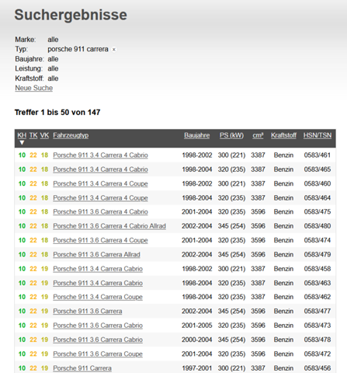Open Porsche 911 3.4 Carrera 4 Cabrio 0583/465
The height and width of the screenshot is (373, 347).
[100, 169]
